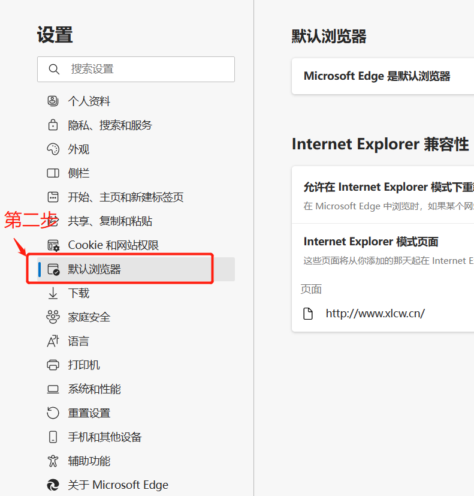Click the magnifier icon in search box
This screenshot has width=474, height=496.
[x=54, y=70]
